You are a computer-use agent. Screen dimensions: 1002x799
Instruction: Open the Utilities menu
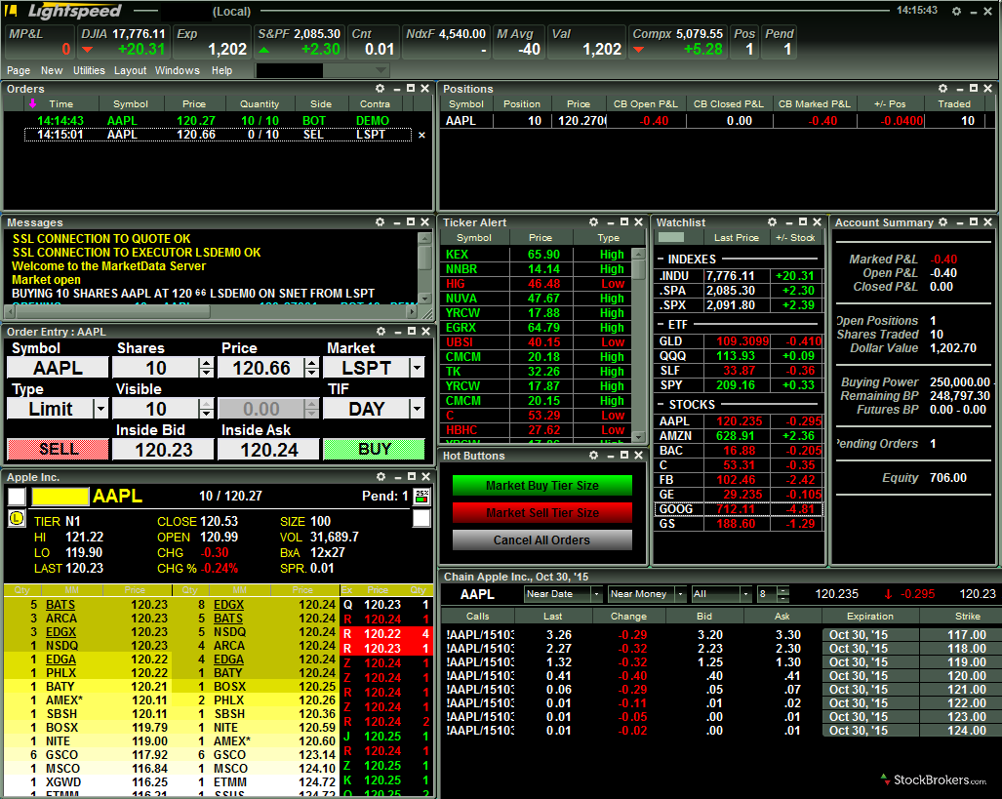coord(89,70)
